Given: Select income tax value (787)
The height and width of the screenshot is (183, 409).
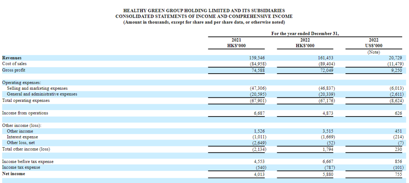Looking at the screenshot, I should pyautogui.click(x=329, y=168).
